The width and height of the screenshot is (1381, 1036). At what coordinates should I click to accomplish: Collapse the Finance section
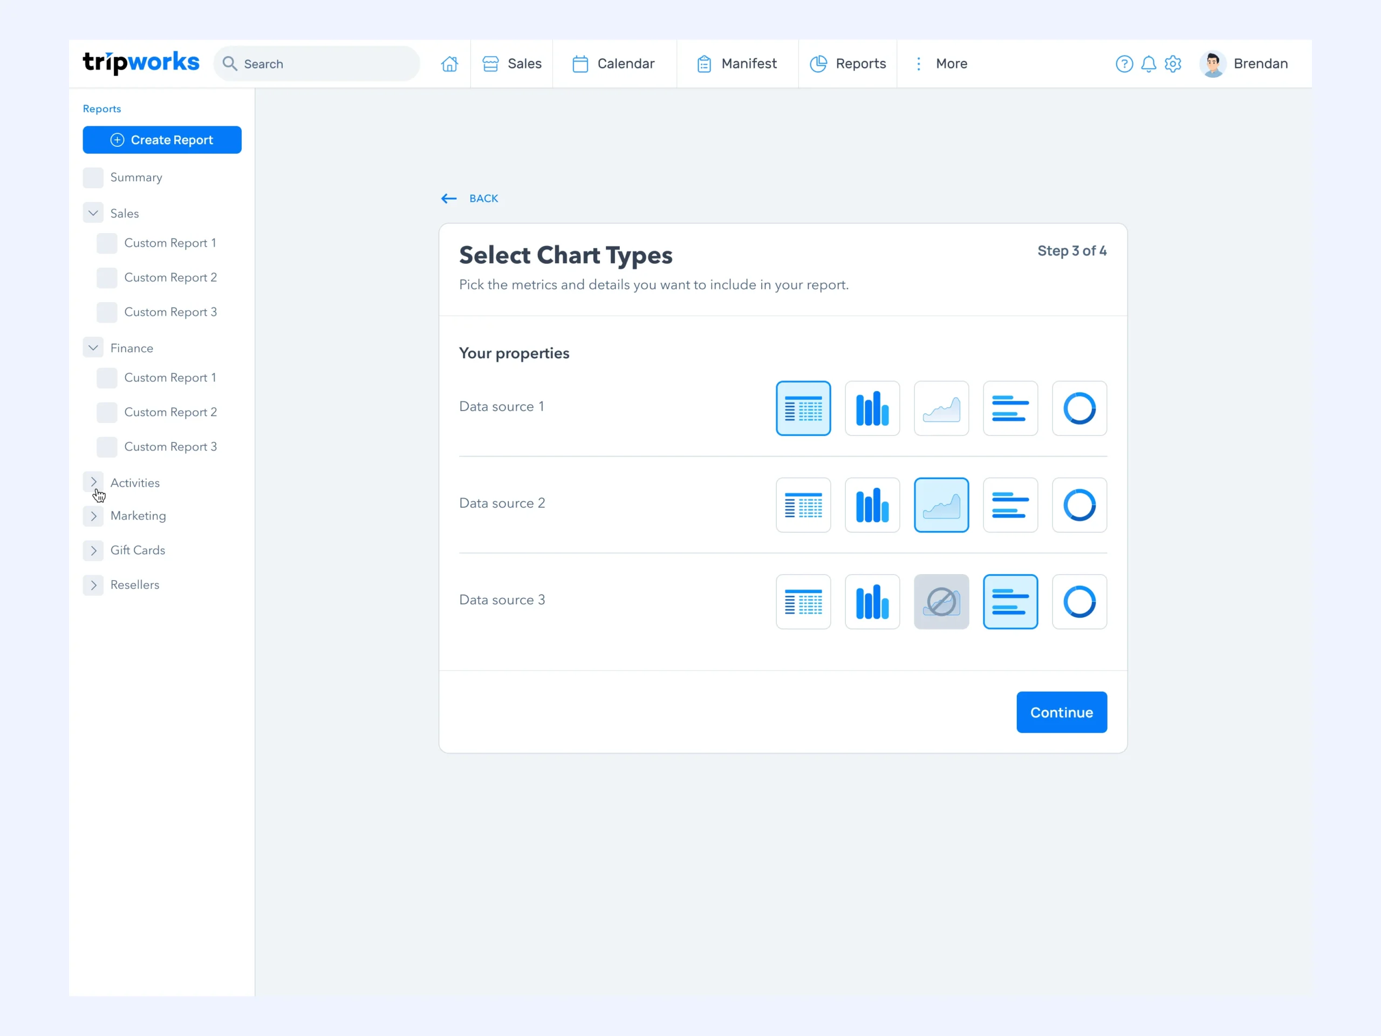click(93, 347)
